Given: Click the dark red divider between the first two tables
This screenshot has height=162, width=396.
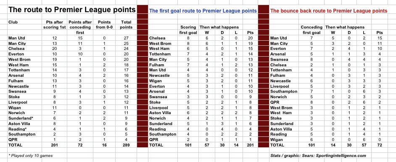Looking at the screenshot, I should pyautogui.click(x=142, y=76).
